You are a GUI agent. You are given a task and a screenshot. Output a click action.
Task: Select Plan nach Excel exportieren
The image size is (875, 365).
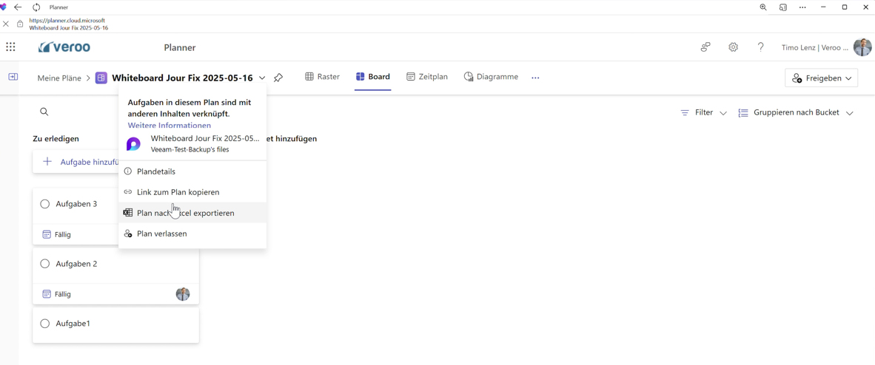pyautogui.click(x=185, y=213)
